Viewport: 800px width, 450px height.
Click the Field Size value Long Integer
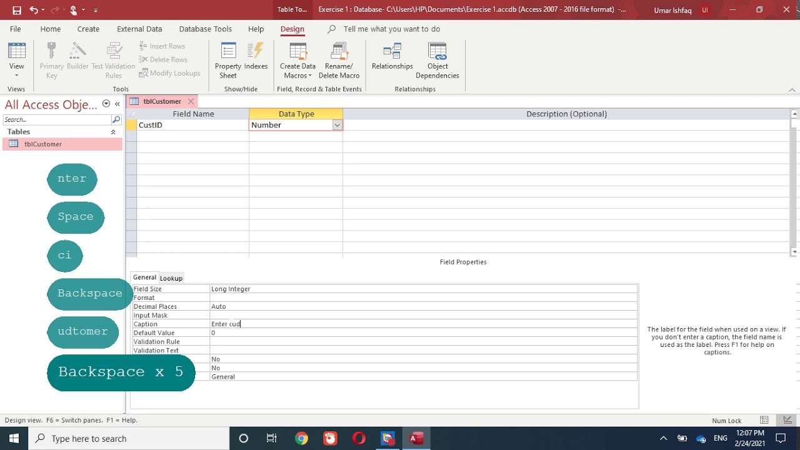[x=423, y=289]
